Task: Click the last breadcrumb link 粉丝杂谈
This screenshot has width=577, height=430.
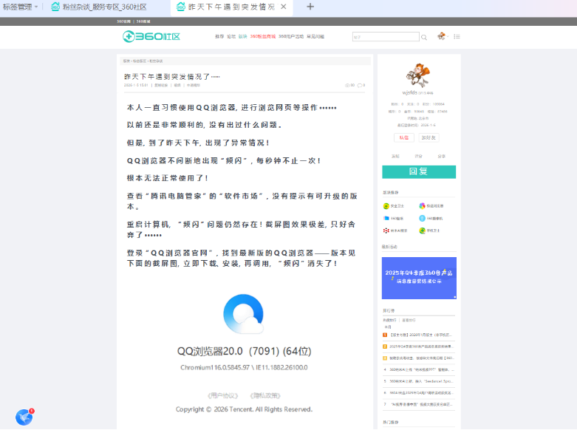Action: pyautogui.click(x=156, y=61)
